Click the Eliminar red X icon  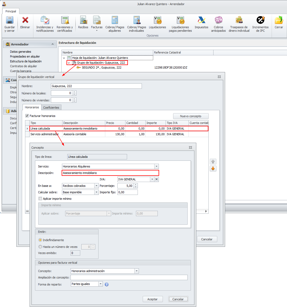[25, 21]
